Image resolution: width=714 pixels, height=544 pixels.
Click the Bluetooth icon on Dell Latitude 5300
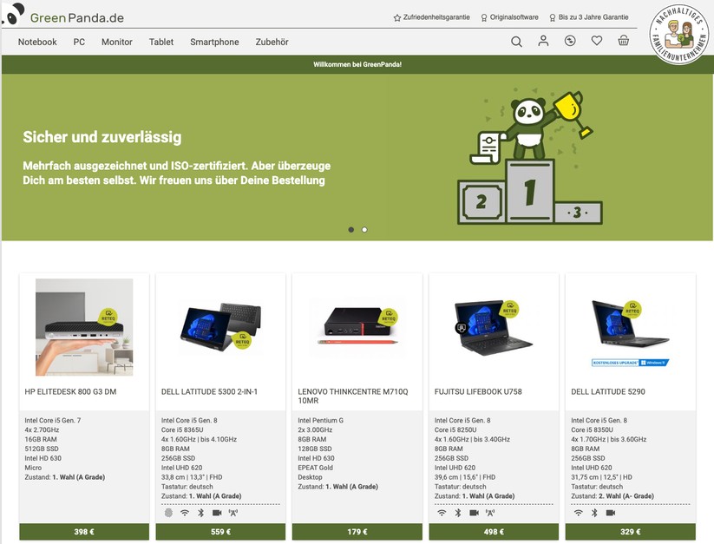[200, 513]
